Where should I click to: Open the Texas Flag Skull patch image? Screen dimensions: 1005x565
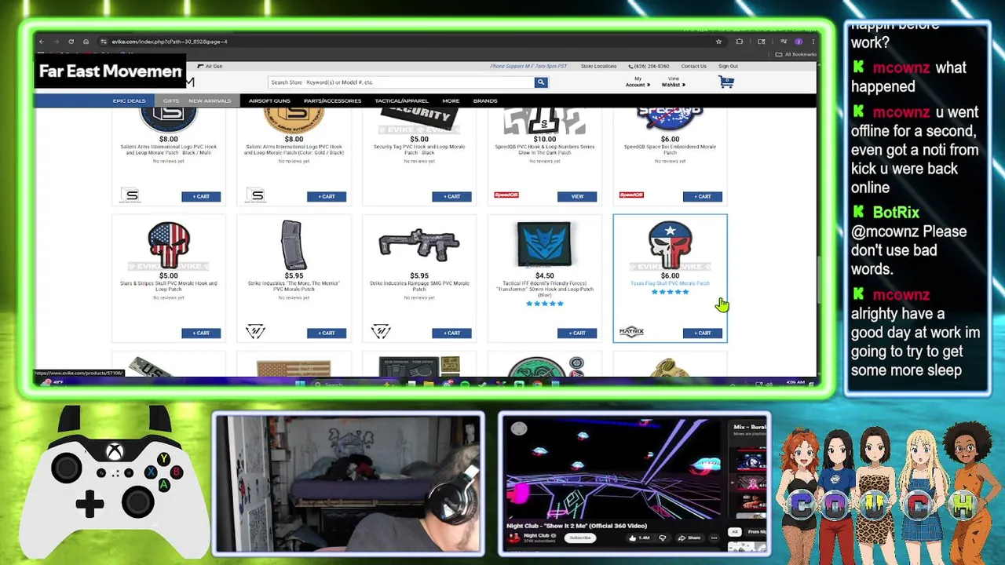670,245
